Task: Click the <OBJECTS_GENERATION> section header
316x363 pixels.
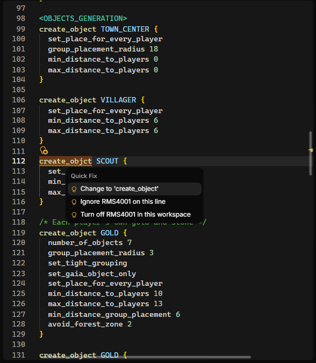Action: [83, 19]
